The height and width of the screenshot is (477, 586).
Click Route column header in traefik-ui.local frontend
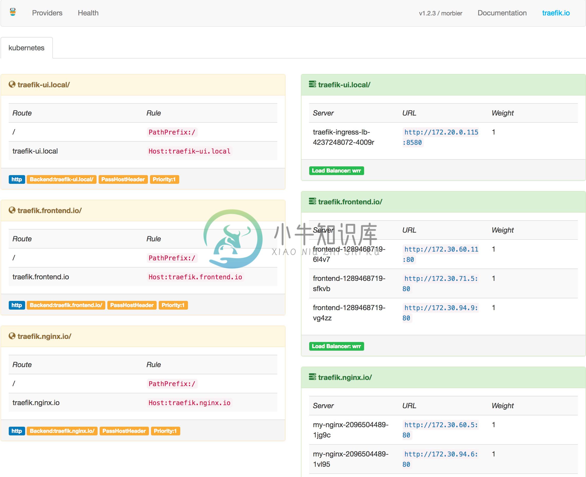tap(22, 113)
